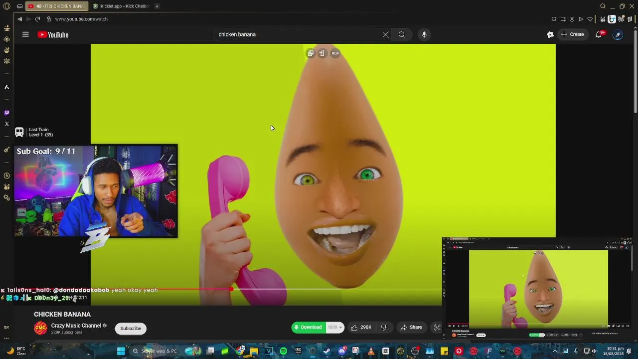638x359 pixels.
Task: Go forward in browser history
Action: tap(28, 19)
